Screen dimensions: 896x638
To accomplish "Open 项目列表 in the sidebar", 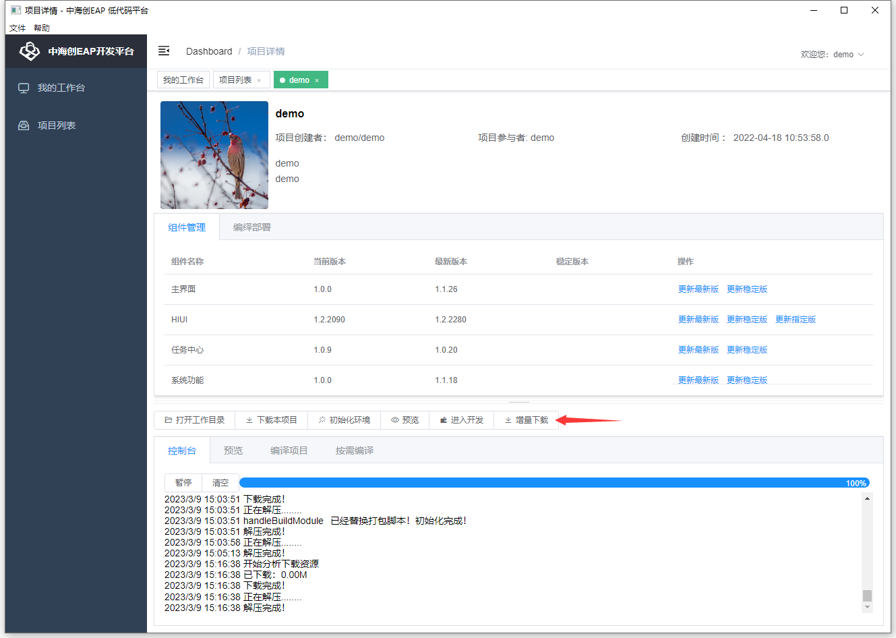I will pyautogui.click(x=57, y=125).
